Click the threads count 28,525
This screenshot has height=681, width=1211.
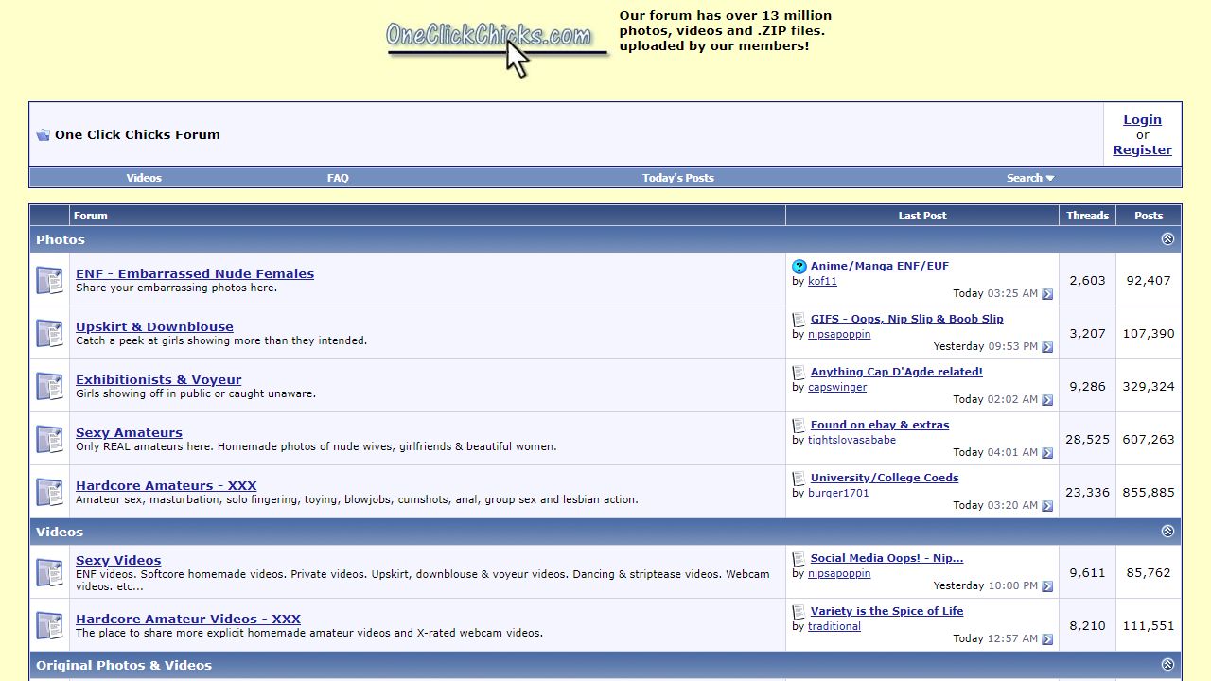tap(1087, 439)
